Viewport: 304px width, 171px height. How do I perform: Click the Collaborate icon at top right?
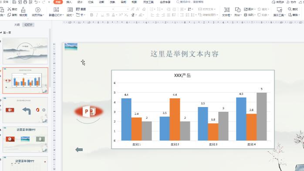coord(288,2)
